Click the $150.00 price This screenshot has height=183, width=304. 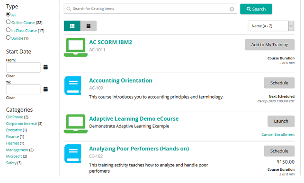coord(286,162)
